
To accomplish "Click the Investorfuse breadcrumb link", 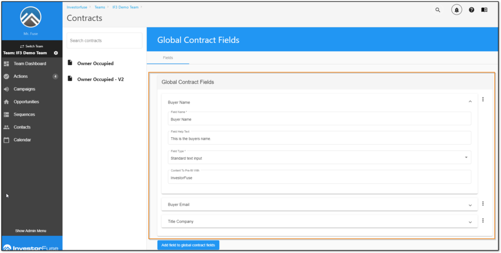I will point(77,7).
